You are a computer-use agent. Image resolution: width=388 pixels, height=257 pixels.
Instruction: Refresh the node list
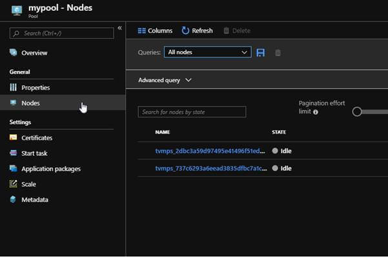197,31
